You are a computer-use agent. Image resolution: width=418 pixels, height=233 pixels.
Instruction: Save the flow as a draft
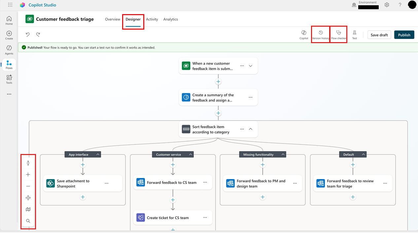[x=379, y=35]
